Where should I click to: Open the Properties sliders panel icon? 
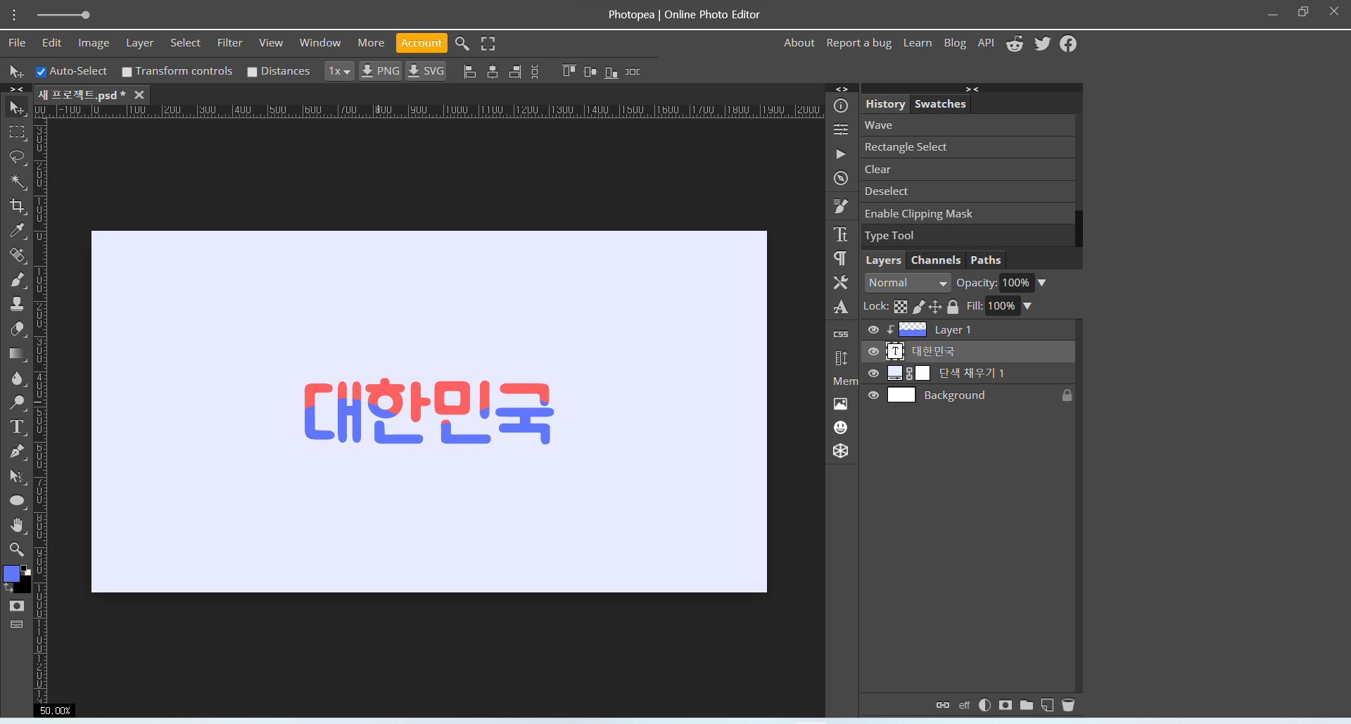click(841, 129)
